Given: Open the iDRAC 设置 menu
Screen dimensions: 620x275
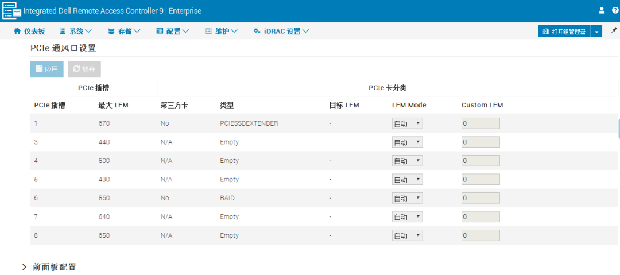Looking at the screenshot, I should [281, 31].
